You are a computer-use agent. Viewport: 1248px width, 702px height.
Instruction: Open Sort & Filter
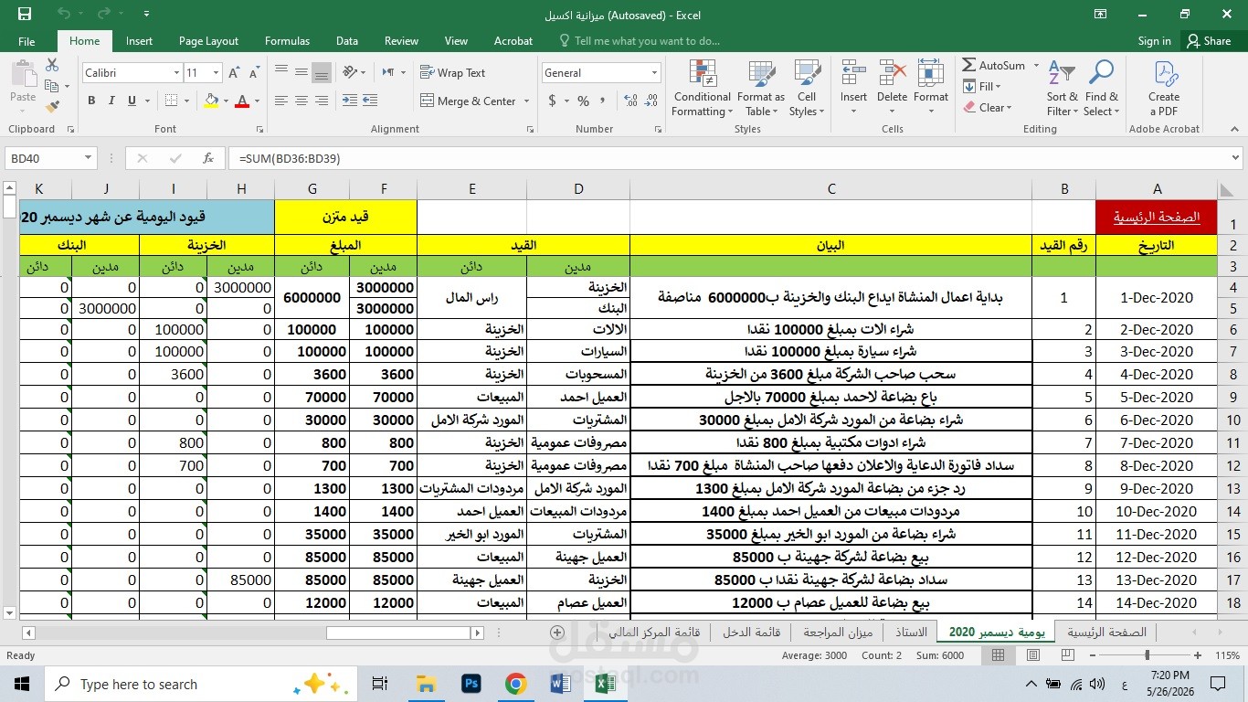1062,88
